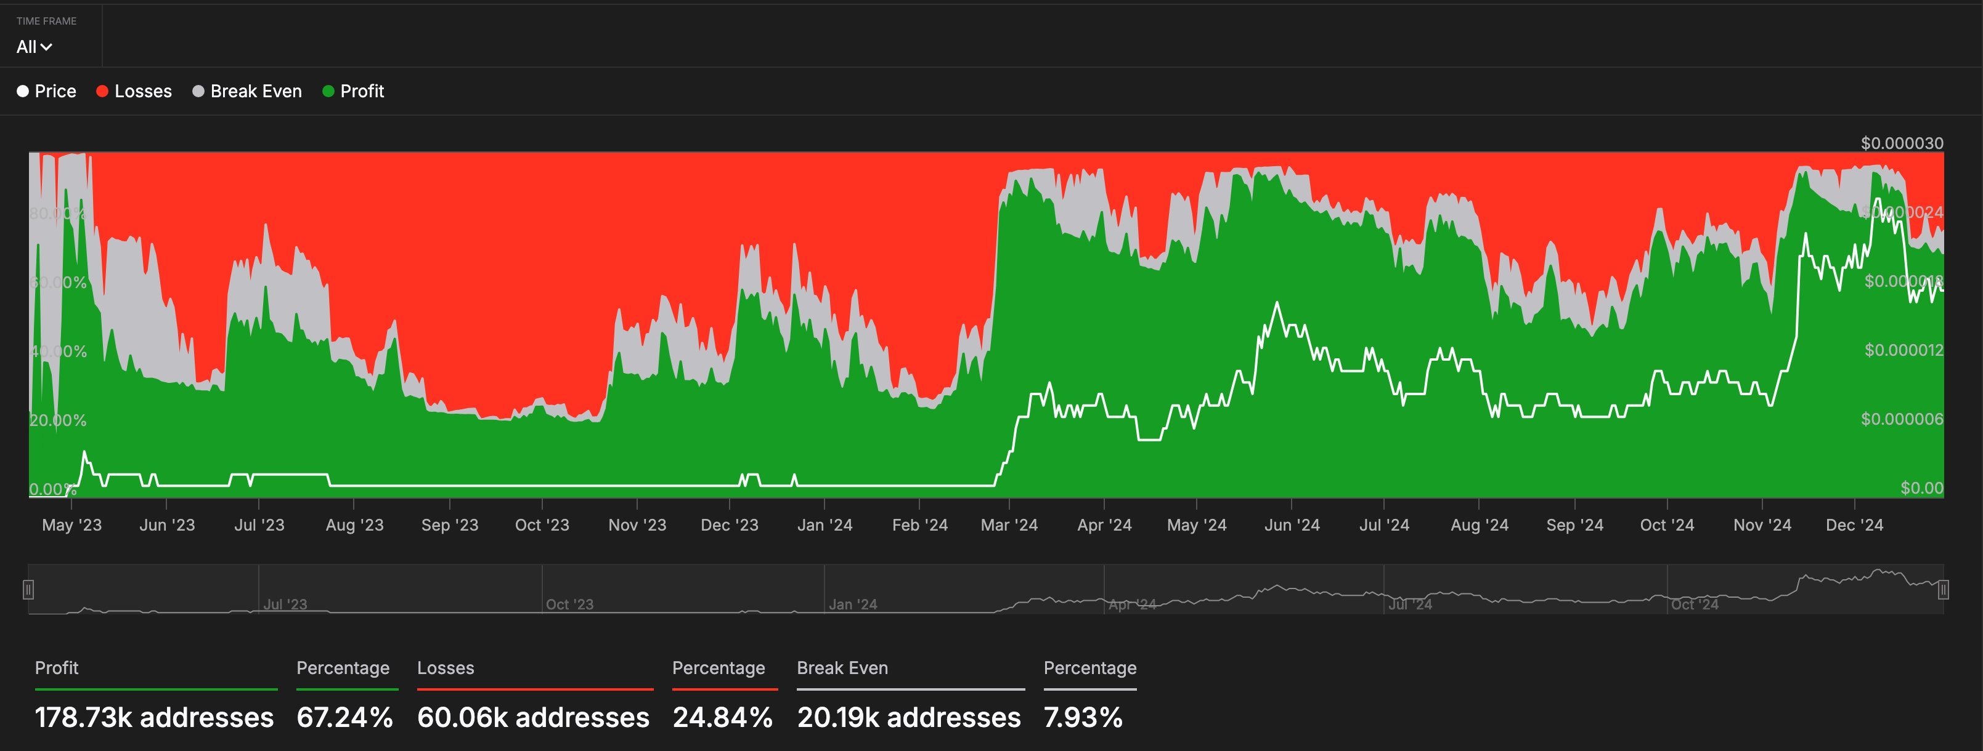Screen dimensions: 1983x751
Task: Click the Jul '23 axis label
Action: coord(259,525)
